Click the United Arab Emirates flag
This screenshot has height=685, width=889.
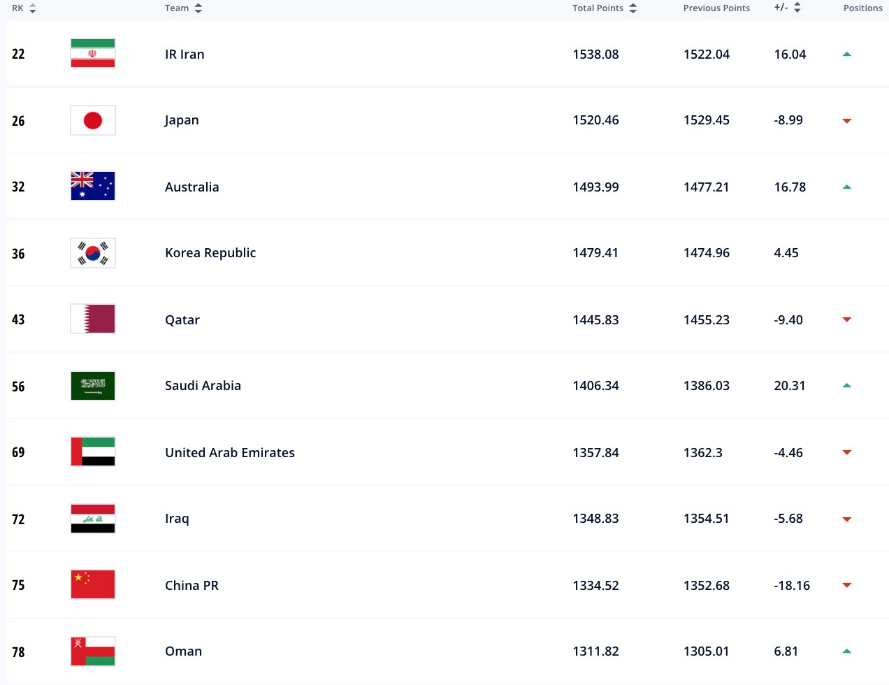click(x=93, y=452)
